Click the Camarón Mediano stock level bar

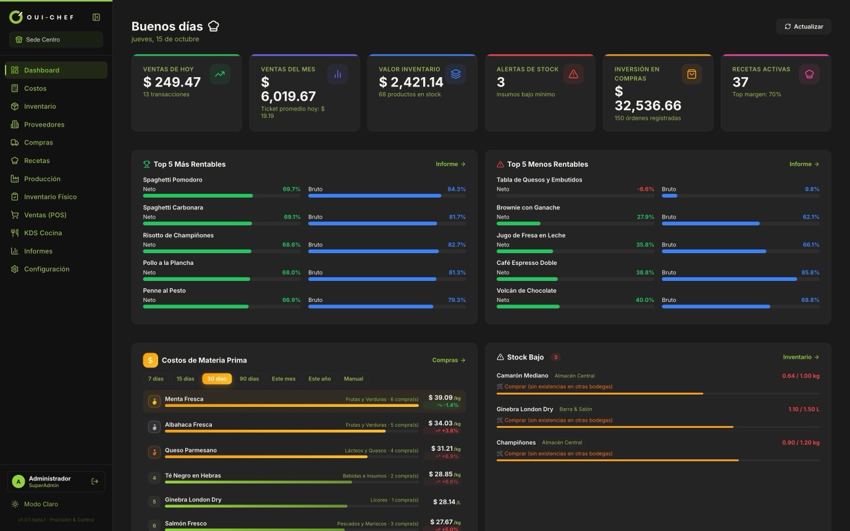[x=658, y=393]
